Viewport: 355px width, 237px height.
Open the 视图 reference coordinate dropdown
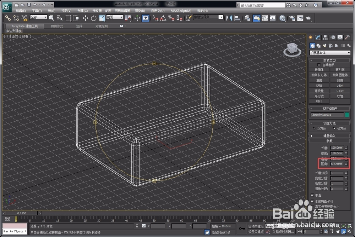tap(115, 17)
